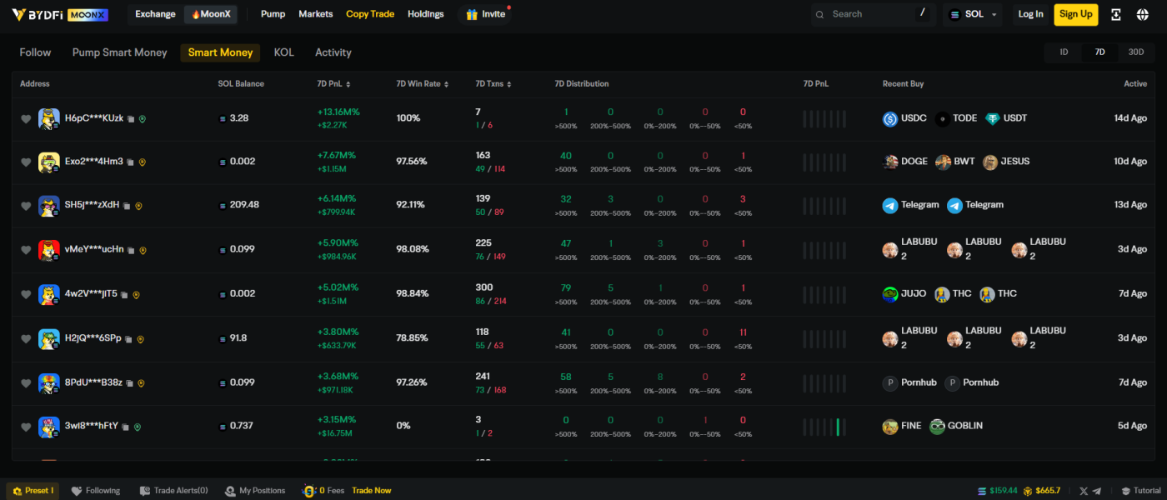The height and width of the screenshot is (500, 1167).
Task: Select the 30D time range
Action: tap(1135, 52)
